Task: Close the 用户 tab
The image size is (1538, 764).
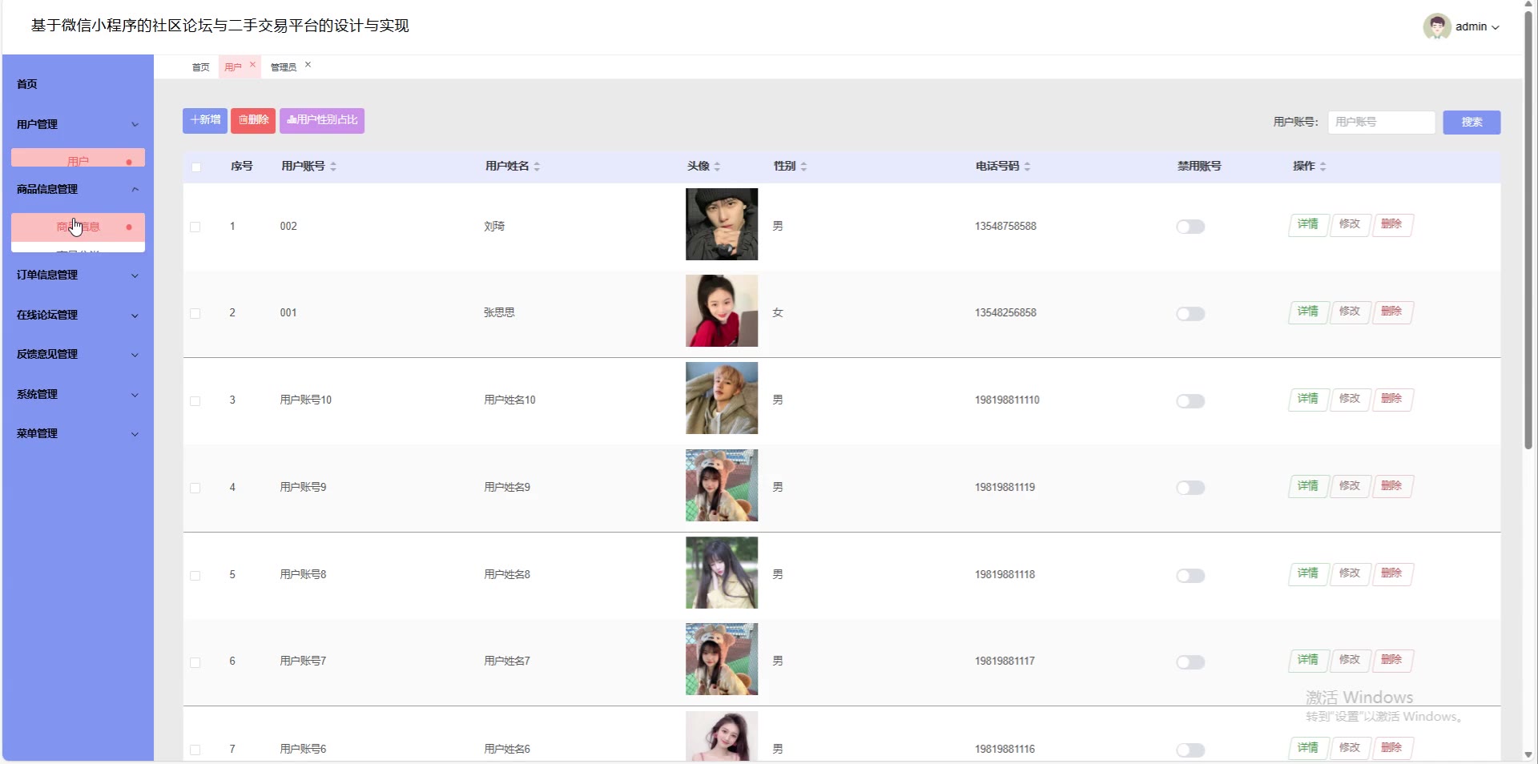Action: [x=252, y=65]
